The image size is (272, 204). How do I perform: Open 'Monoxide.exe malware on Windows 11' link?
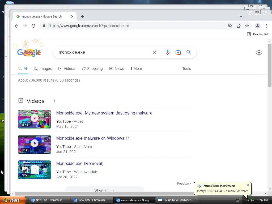tap(93, 138)
